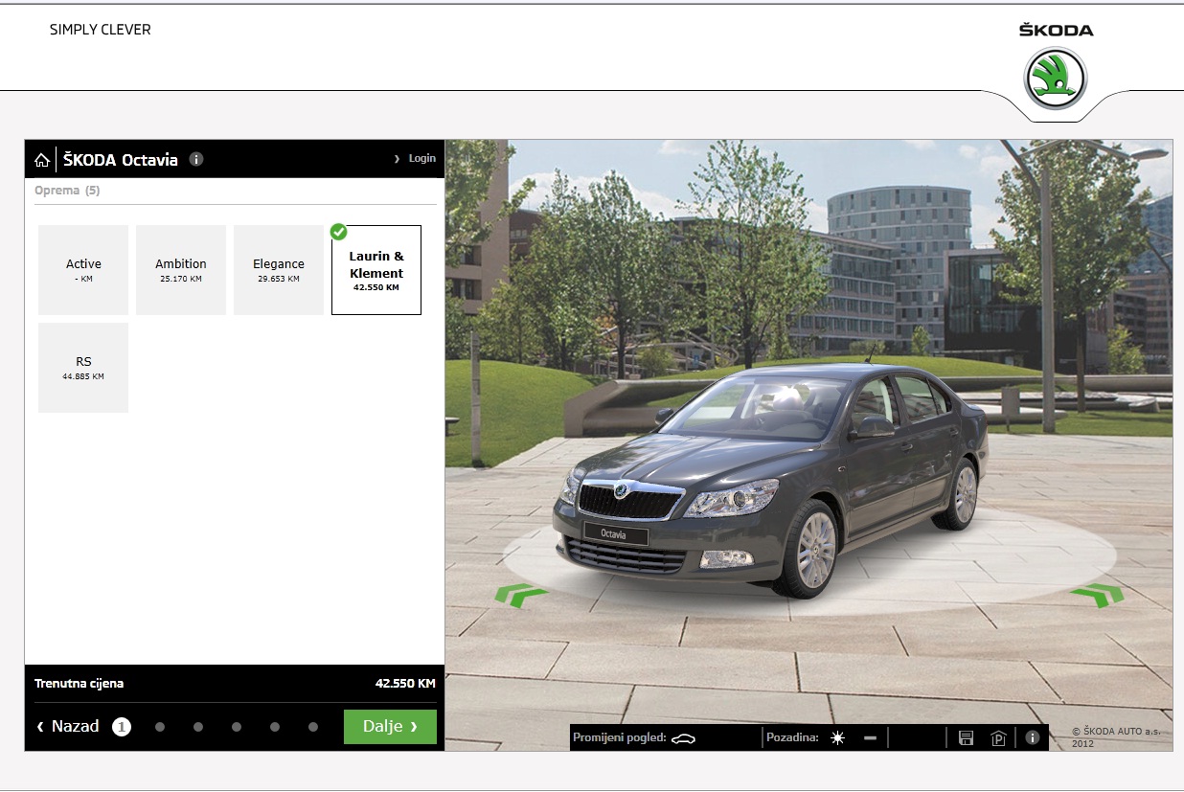
Task: Click the minus background option icon
Action: (x=870, y=738)
